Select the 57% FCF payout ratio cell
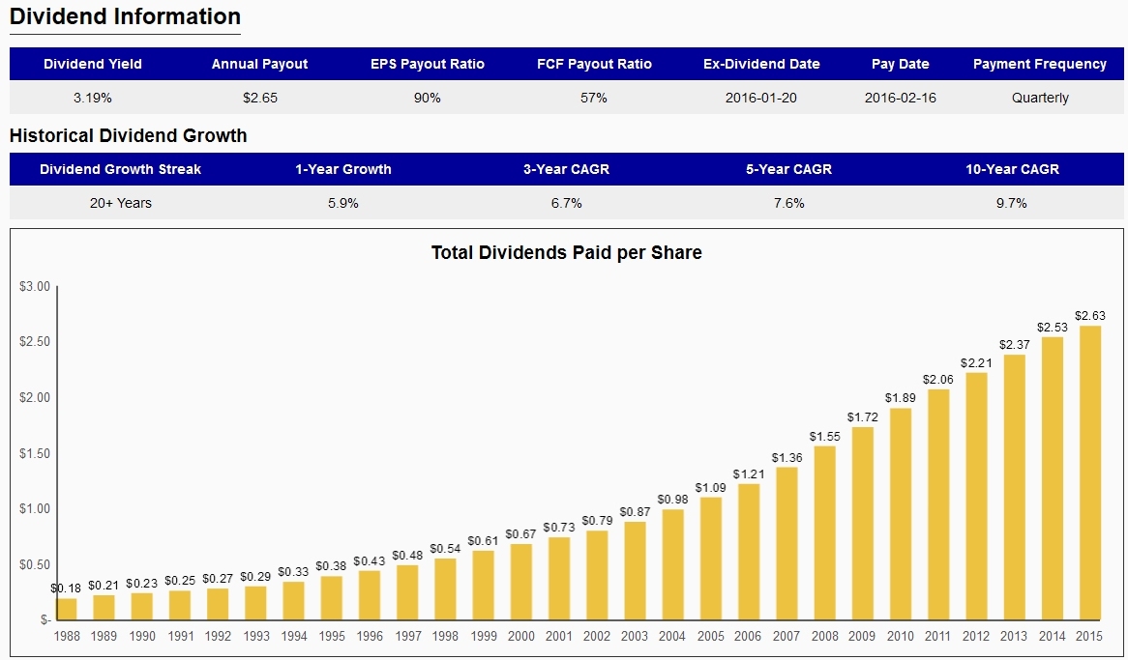1128x660 pixels. (x=594, y=98)
